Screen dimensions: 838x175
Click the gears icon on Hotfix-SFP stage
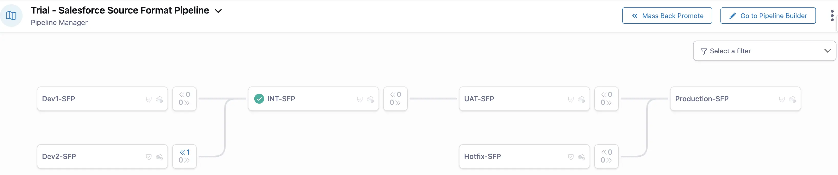click(581, 157)
